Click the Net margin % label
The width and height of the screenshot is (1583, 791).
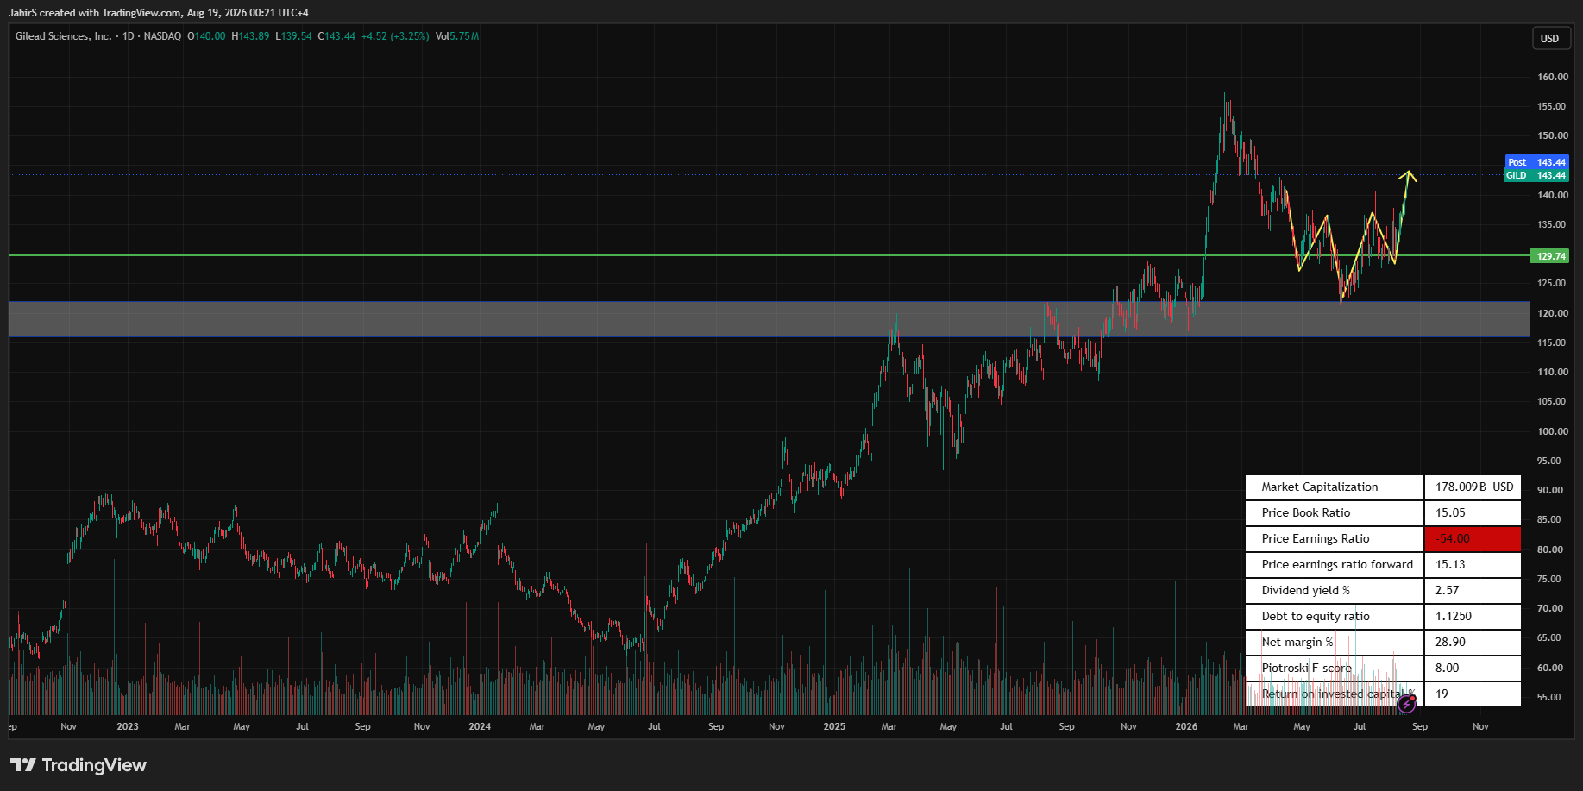point(1297,642)
